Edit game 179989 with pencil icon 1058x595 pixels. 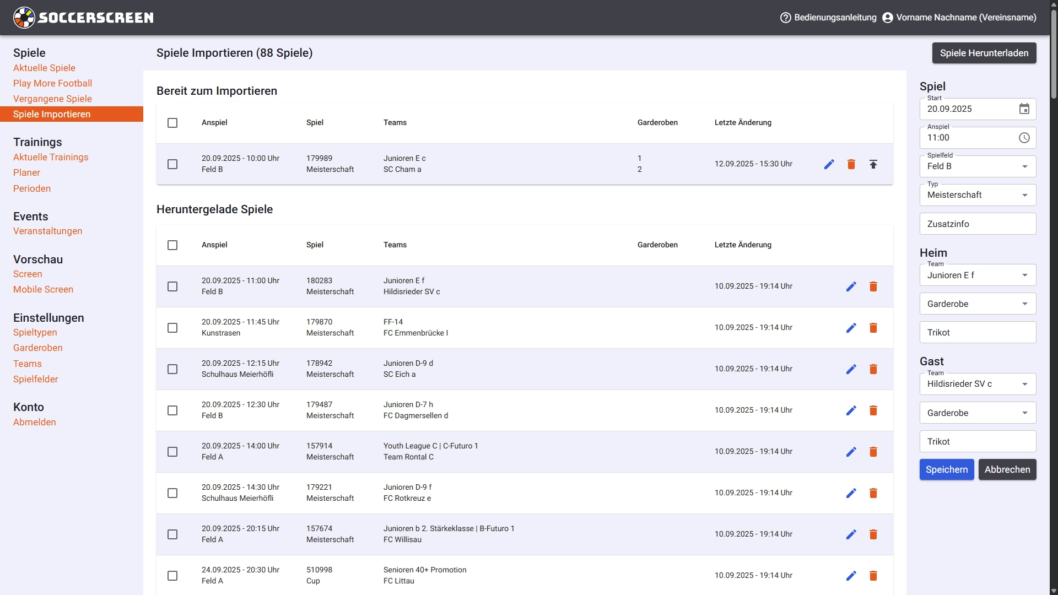pyautogui.click(x=829, y=164)
